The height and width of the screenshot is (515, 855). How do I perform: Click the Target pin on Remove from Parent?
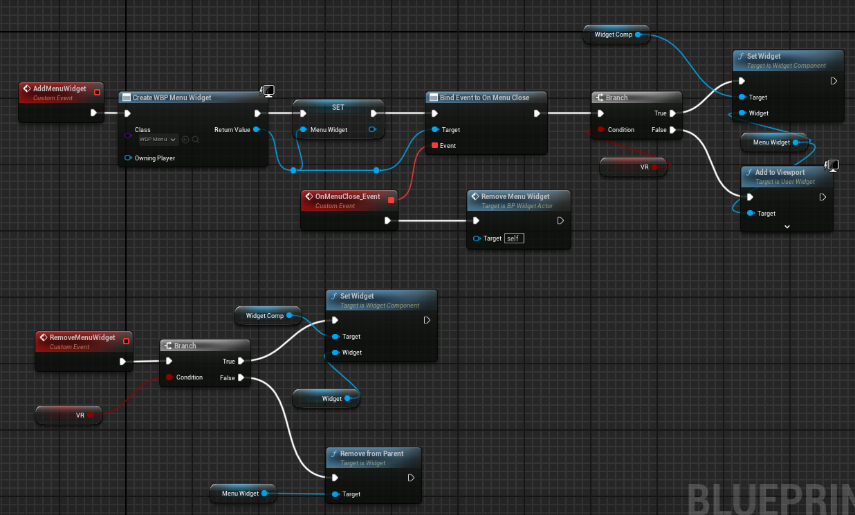click(x=335, y=494)
